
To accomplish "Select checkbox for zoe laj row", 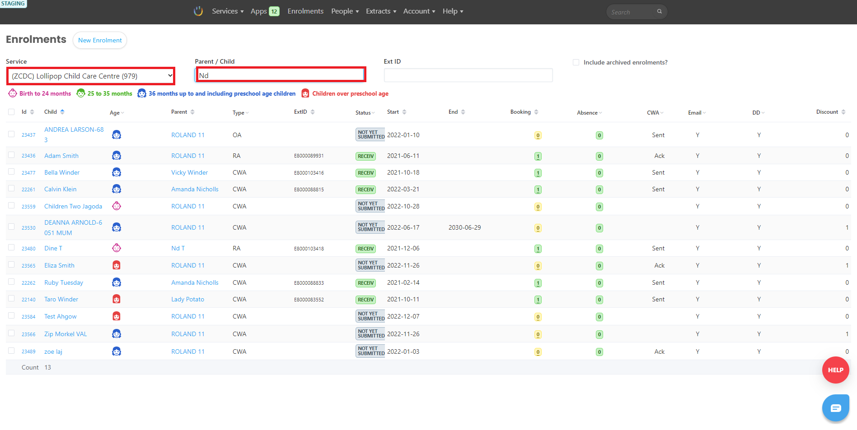I will (x=11, y=351).
